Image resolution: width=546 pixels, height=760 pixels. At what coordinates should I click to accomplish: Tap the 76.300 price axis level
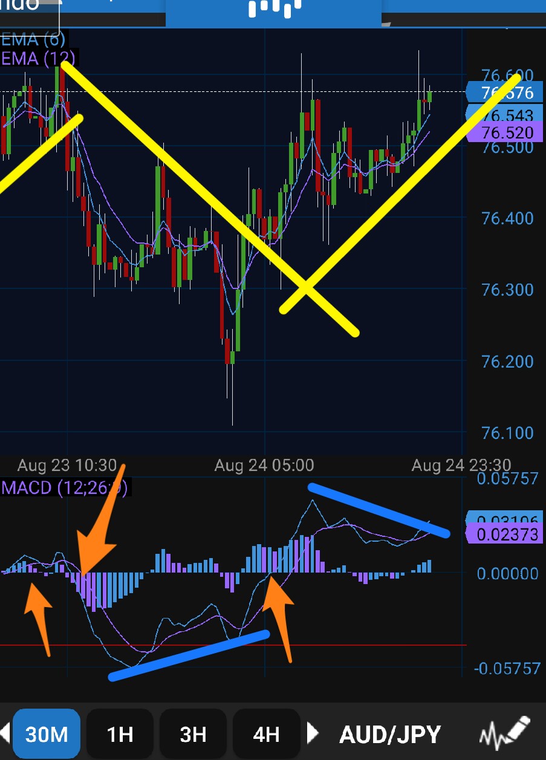point(507,290)
